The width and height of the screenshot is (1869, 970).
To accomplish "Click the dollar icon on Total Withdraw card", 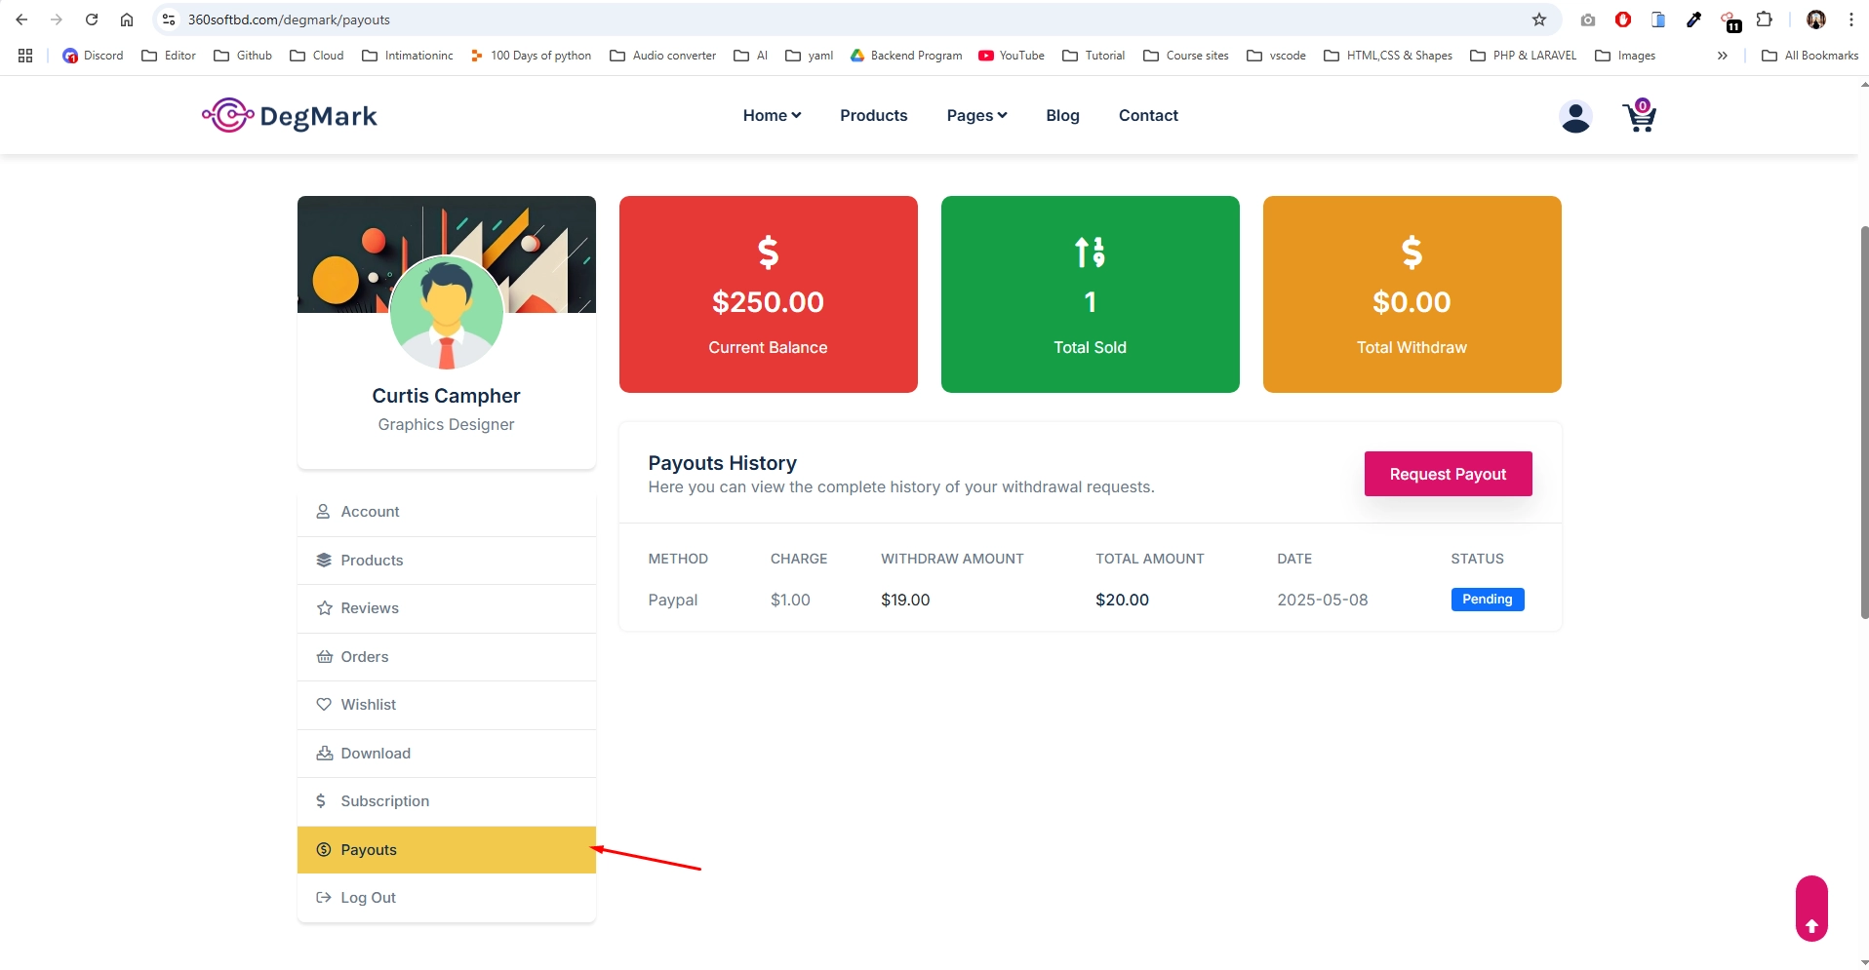I will click(1412, 252).
